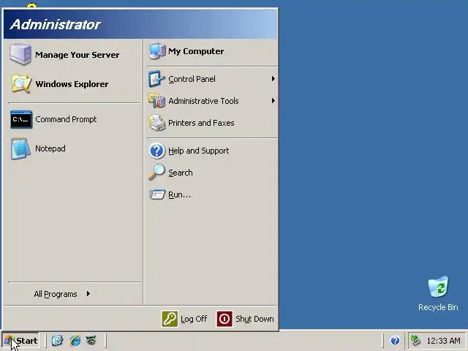Click the help icon near system tray
The image size is (468, 351).
(395, 341)
